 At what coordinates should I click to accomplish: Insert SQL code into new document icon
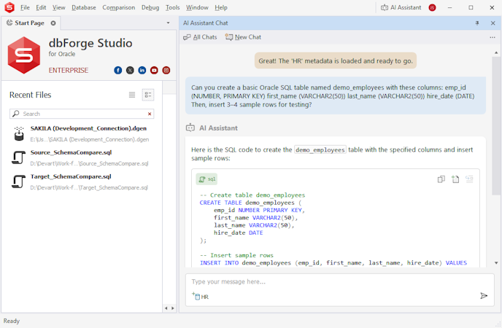click(x=455, y=179)
